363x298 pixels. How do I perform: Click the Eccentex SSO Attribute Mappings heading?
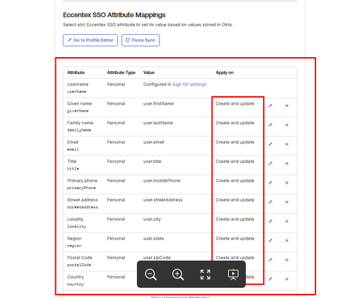coord(114,15)
